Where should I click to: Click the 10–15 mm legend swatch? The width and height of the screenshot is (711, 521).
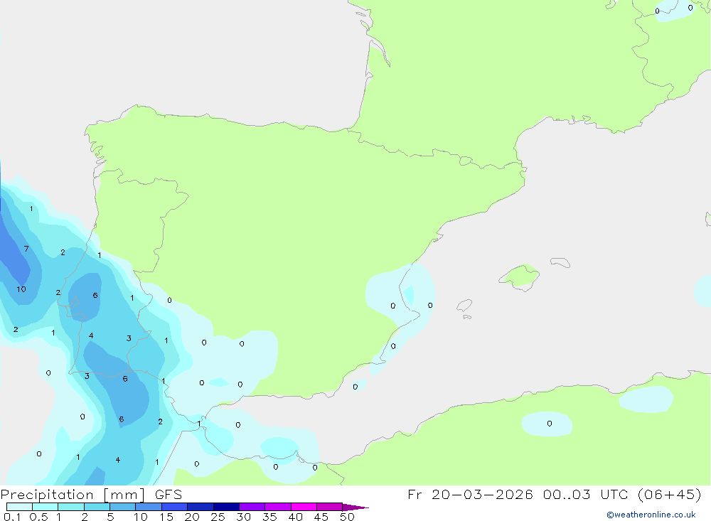[149, 507]
